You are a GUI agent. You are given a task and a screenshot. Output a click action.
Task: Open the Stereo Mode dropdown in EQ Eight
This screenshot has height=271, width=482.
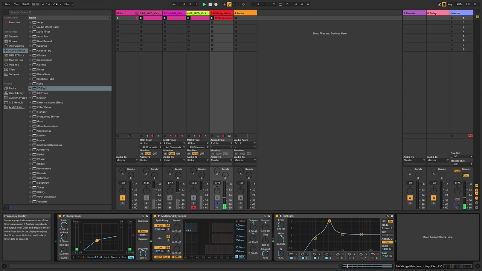pos(387,228)
